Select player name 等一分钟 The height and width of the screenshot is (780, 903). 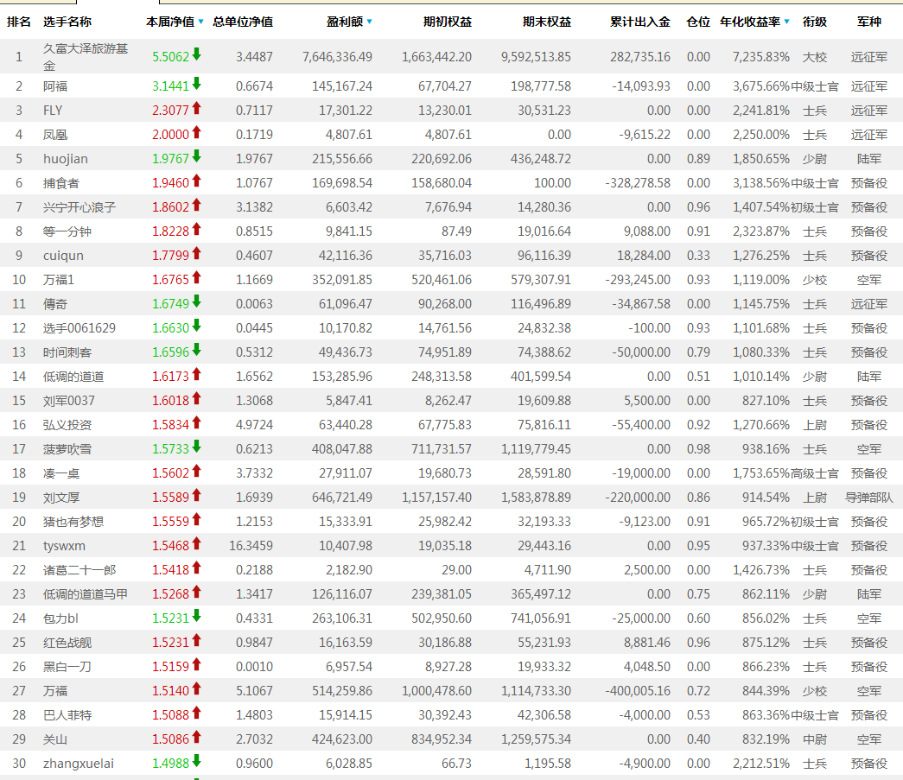67,231
